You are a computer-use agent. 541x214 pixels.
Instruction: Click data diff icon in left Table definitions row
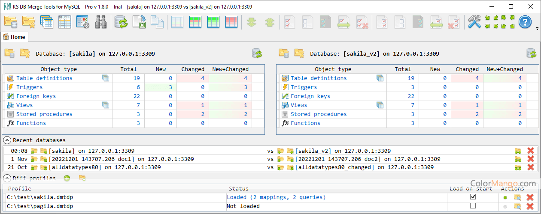pyautogui.click(x=106, y=78)
